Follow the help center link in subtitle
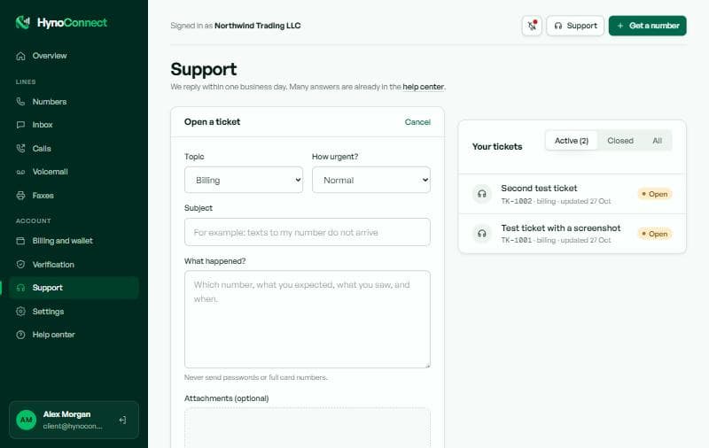Image resolution: width=709 pixels, height=448 pixels. (424, 87)
